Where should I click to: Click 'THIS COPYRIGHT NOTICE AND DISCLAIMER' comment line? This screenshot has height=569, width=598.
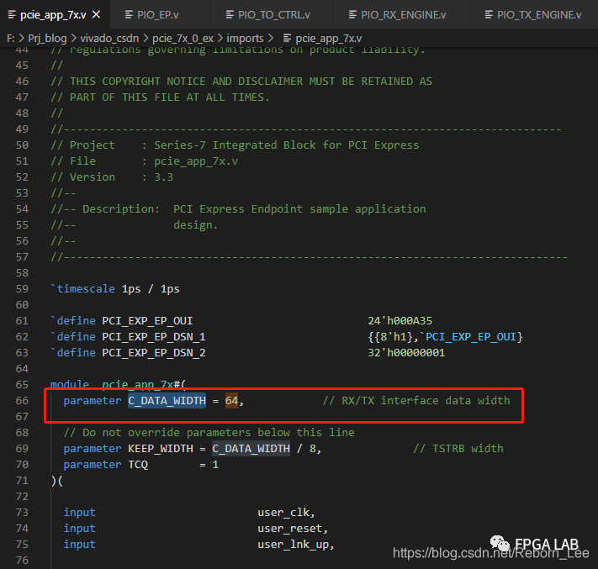coord(241,82)
